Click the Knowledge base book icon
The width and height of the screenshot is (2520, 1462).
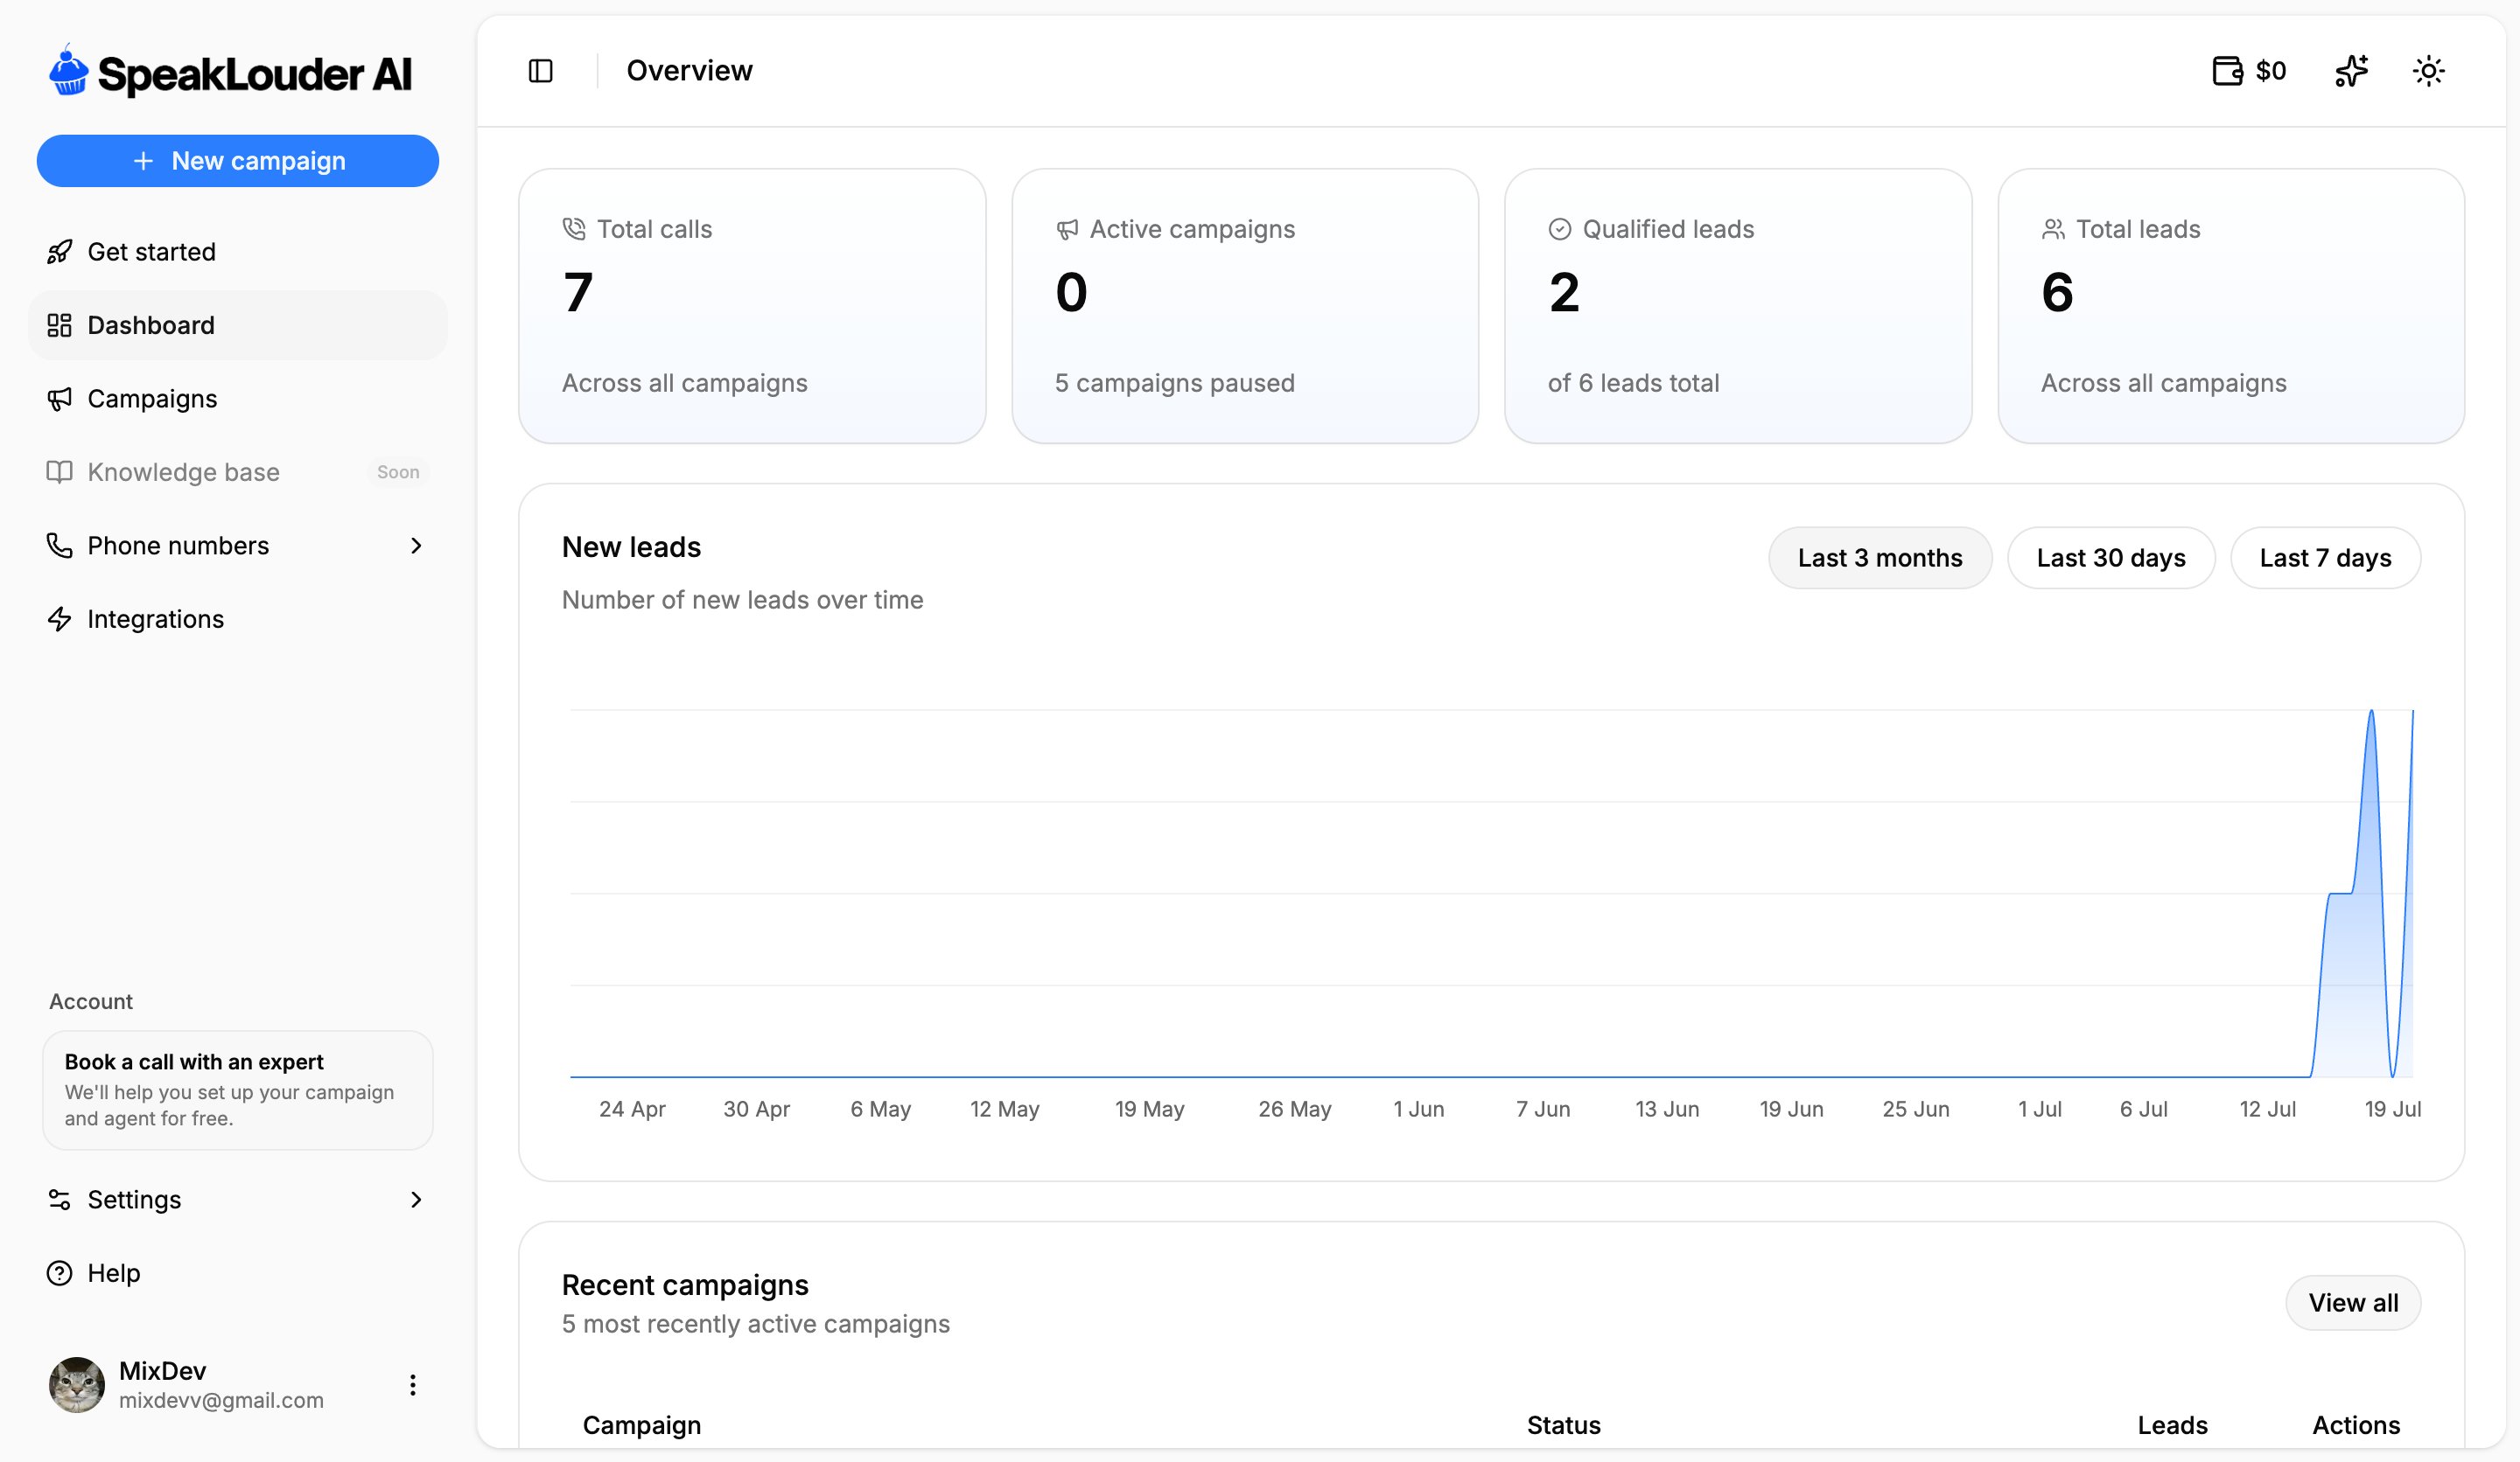click(60, 471)
